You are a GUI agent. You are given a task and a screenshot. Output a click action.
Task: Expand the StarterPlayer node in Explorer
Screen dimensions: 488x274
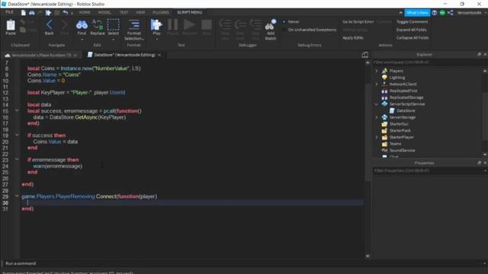click(376, 137)
